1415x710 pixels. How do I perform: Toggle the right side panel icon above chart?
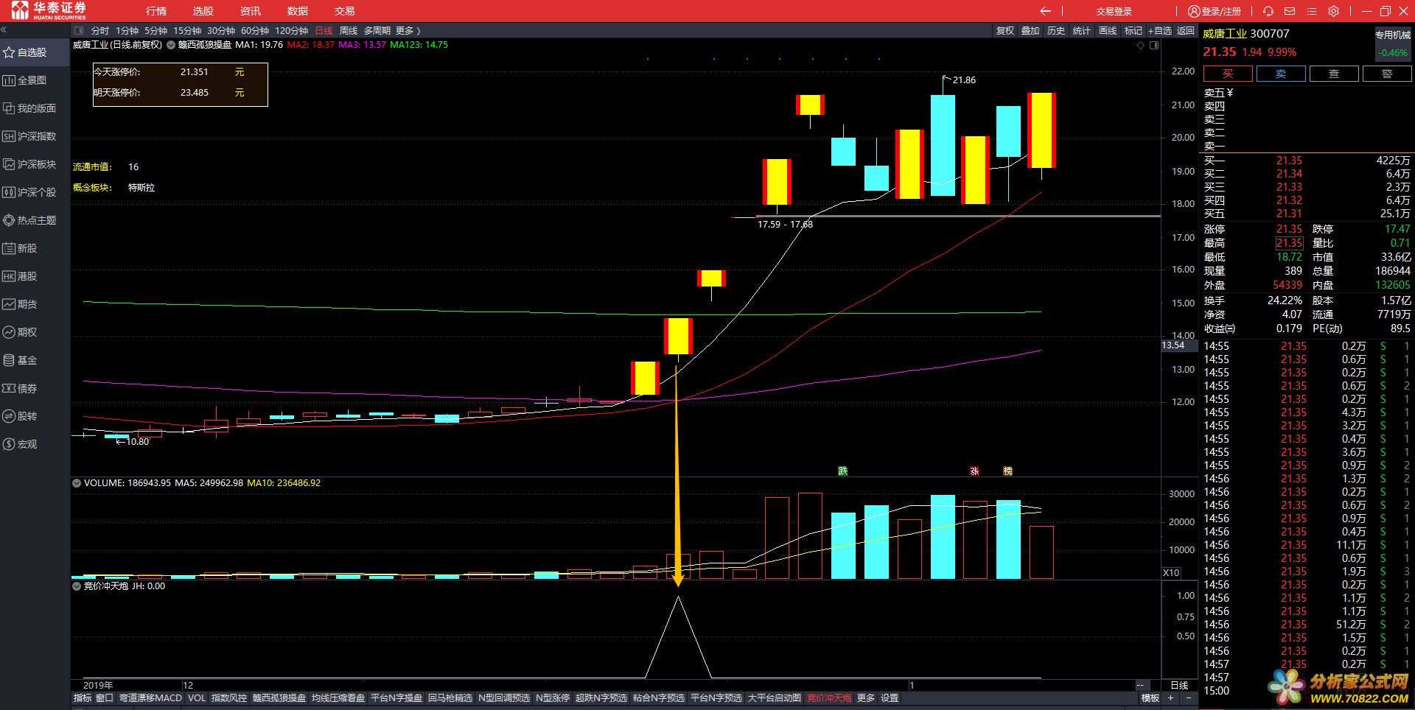1154,45
